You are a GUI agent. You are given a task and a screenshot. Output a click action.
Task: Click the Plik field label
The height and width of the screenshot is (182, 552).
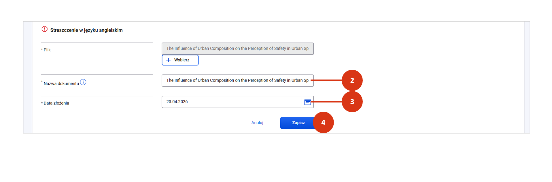[47, 50]
